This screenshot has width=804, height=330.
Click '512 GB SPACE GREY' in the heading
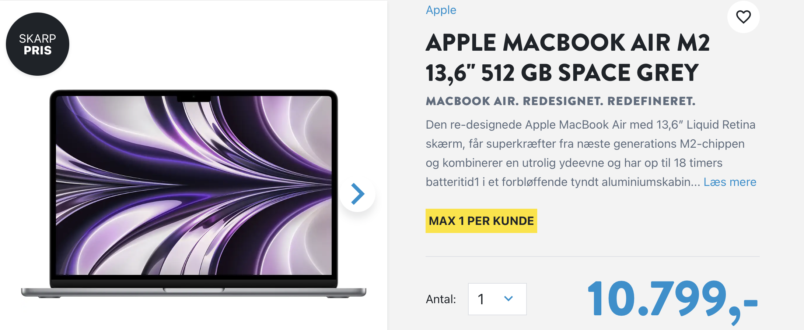tap(590, 73)
